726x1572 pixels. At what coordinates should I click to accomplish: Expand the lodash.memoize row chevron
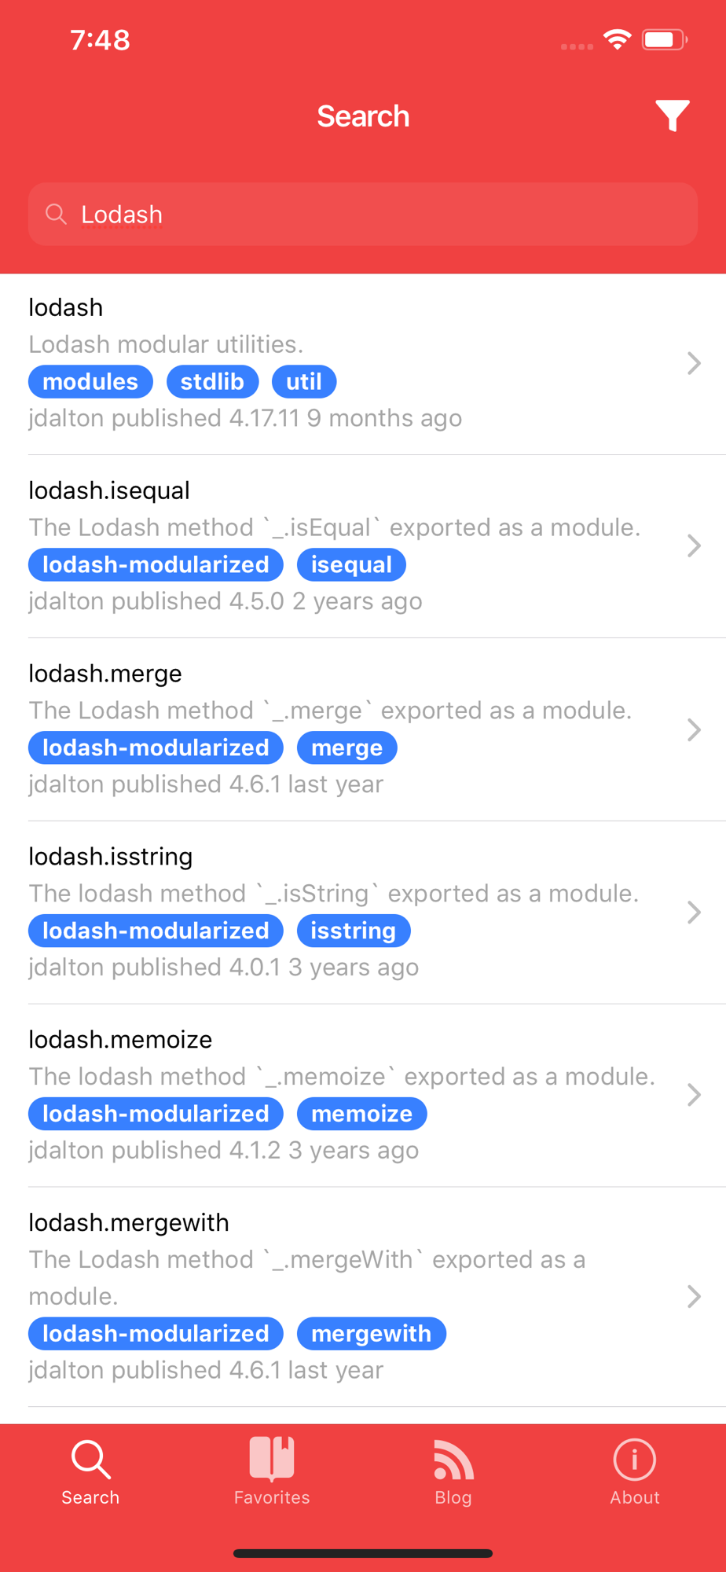tap(693, 1095)
